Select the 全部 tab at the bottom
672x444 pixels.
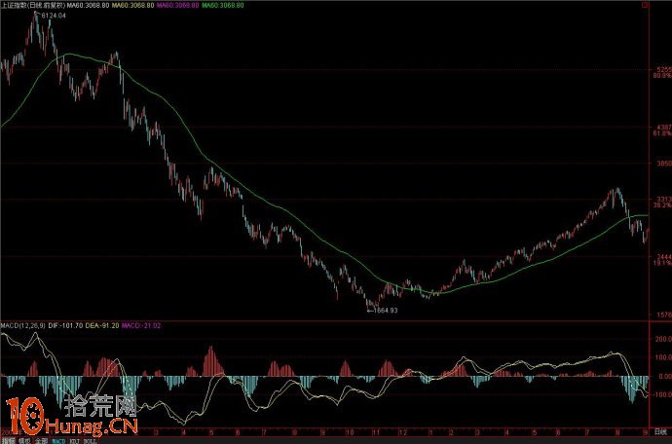(x=39, y=440)
